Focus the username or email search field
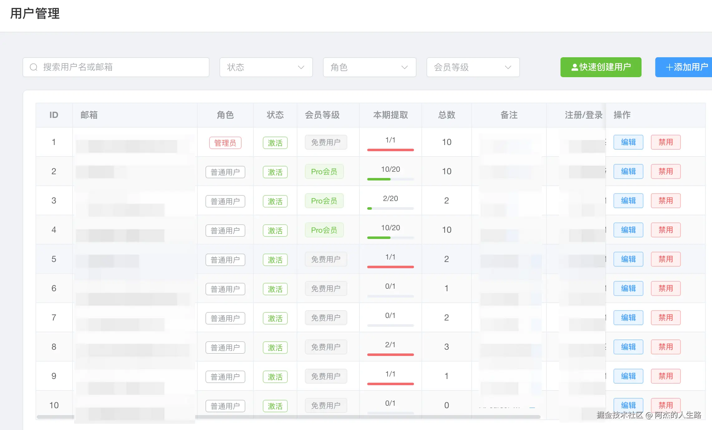This screenshot has height=430, width=712. [125, 67]
